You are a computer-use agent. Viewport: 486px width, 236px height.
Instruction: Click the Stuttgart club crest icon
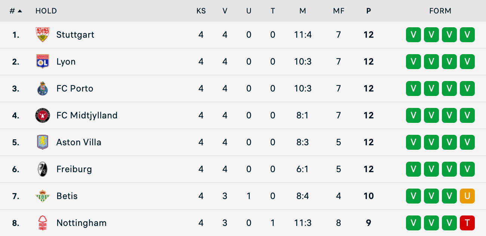42,35
